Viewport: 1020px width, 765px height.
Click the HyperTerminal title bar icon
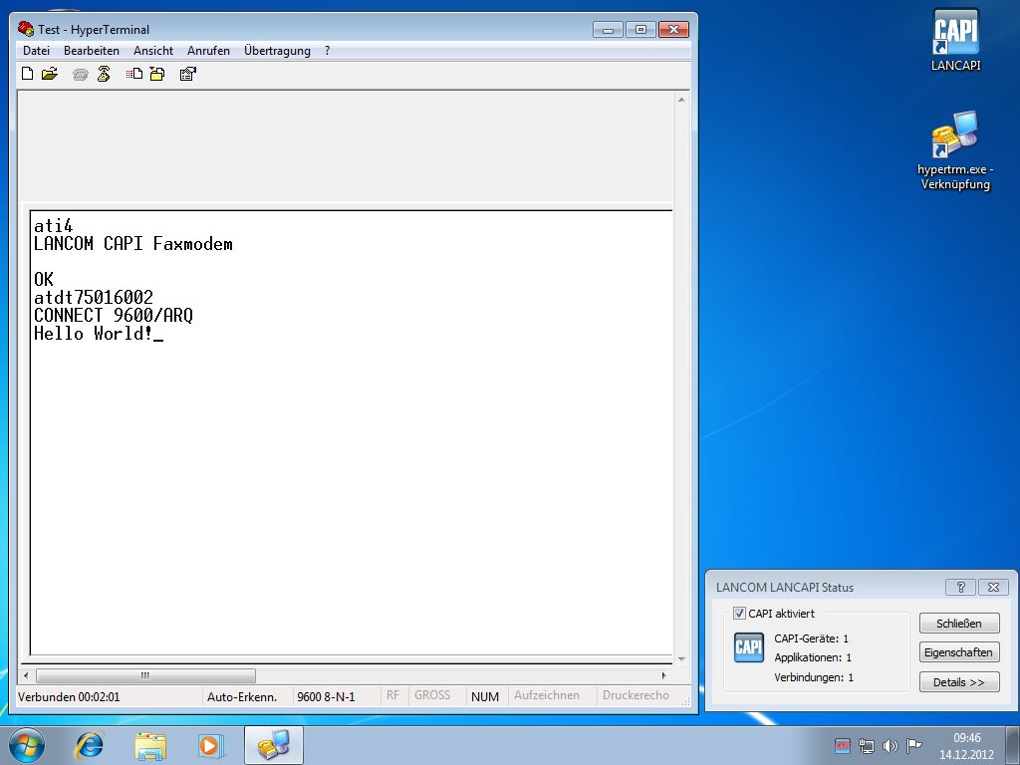(x=26, y=29)
